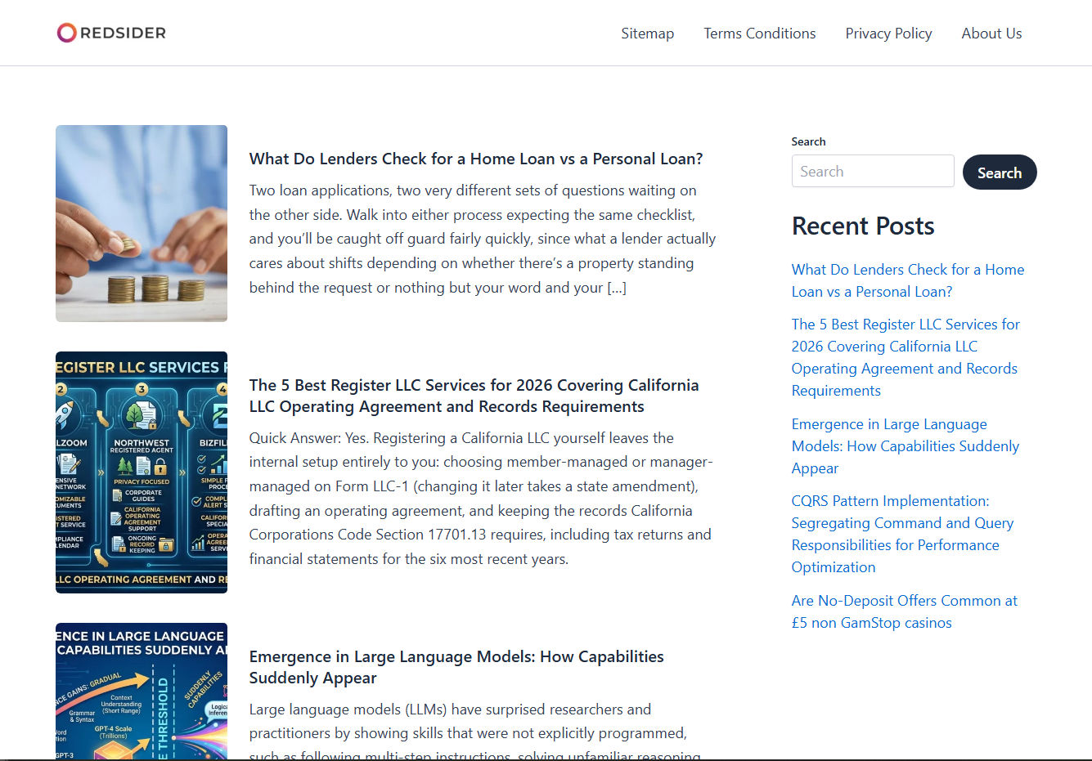The image size is (1092, 761).
Task: Open Register LLC Services infographic thumbnail
Action: [x=142, y=472]
